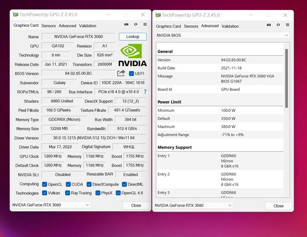Toggle the CUDA checkbox

[68, 184]
